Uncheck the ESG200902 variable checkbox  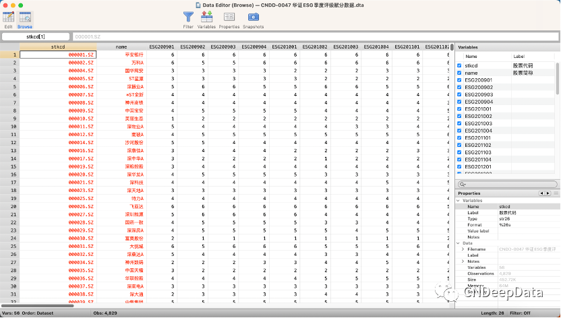[x=459, y=87]
